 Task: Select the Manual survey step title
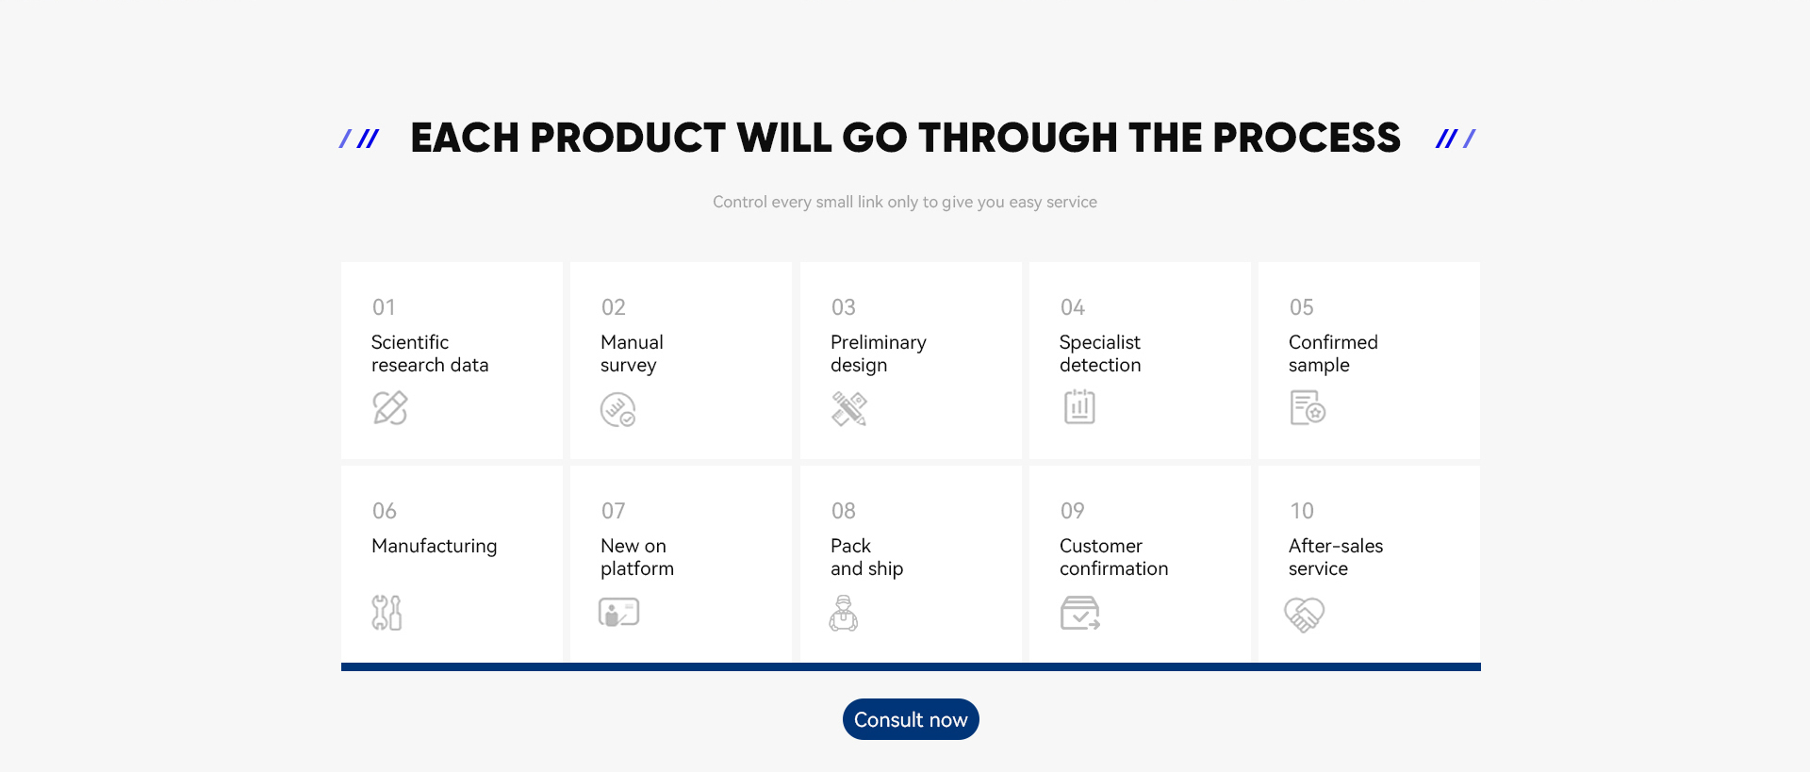(633, 353)
